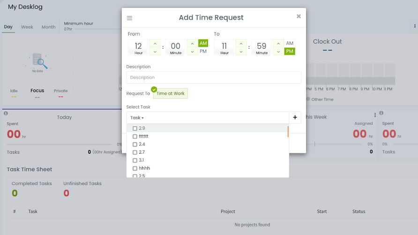This screenshot has width=418, height=235.
Task: Click the plus icon to add a task
Action: 295,117
